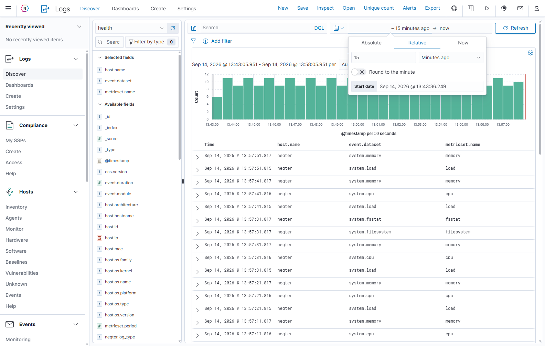
Task: Reload the index pattern with refresh icon
Action: [173, 28]
